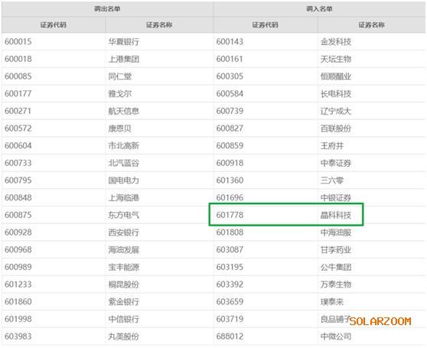The image size is (427, 348).
Task: Select the 丸美股份 cell
Action: pyautogui.click(x=124, y=337)
